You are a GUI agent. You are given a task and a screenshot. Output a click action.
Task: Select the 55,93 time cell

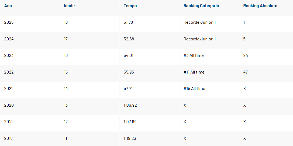(x=129, y=72)
